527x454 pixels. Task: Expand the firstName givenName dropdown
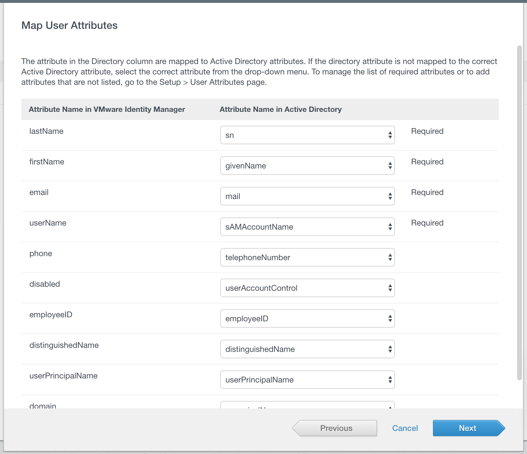307,166
